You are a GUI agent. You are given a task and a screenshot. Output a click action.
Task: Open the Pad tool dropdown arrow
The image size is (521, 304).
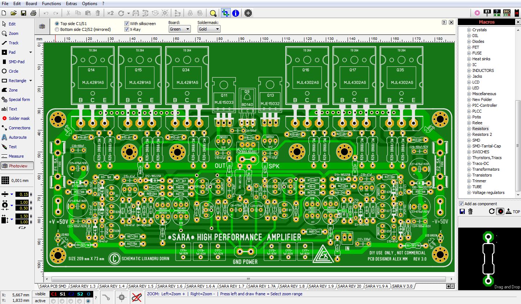click(x=30, y=52)
